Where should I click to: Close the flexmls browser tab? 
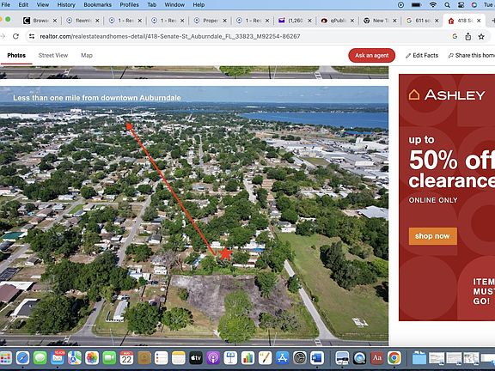pos(97,21)
